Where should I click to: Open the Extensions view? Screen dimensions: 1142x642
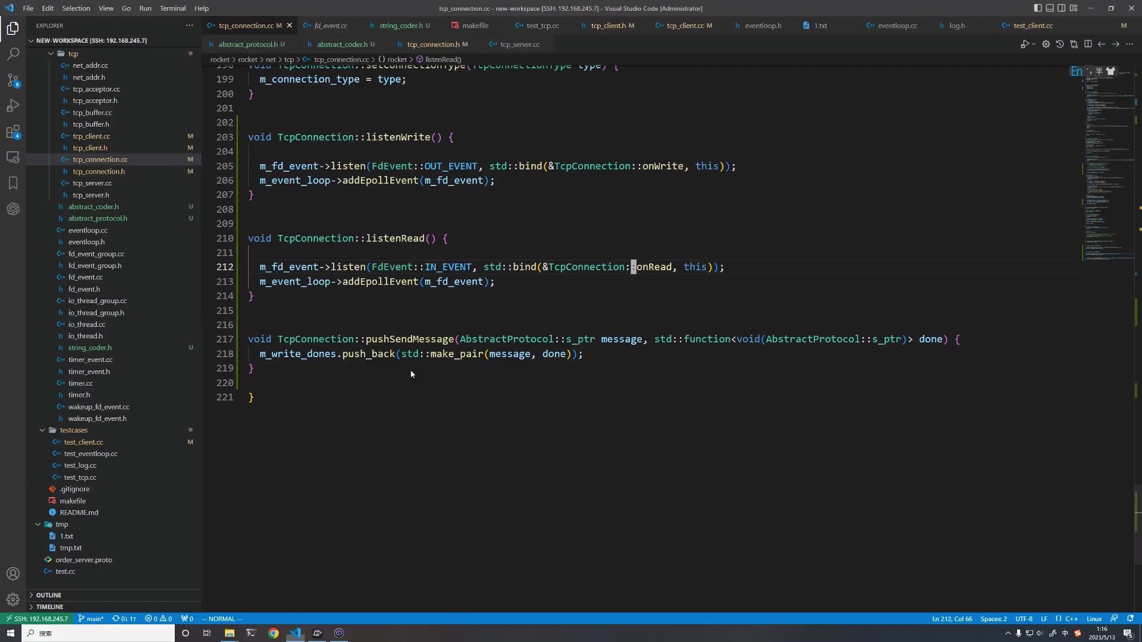point(13,132)
